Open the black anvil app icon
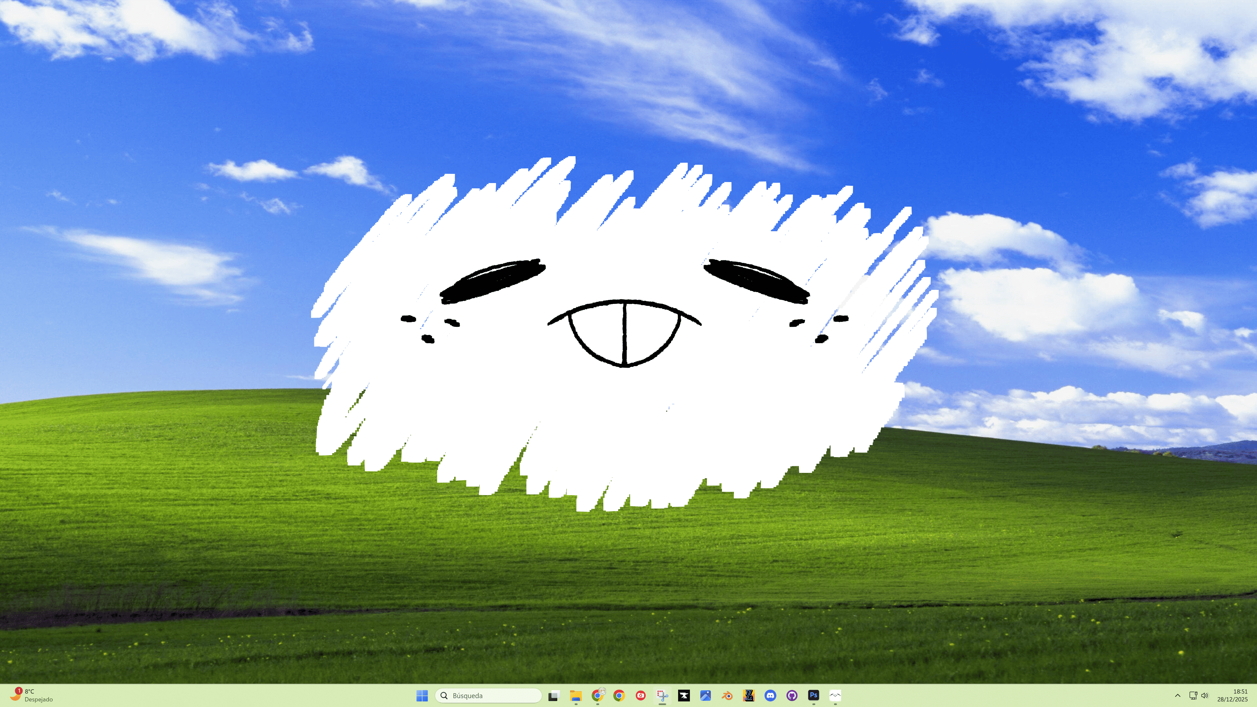 click(684, 695)
